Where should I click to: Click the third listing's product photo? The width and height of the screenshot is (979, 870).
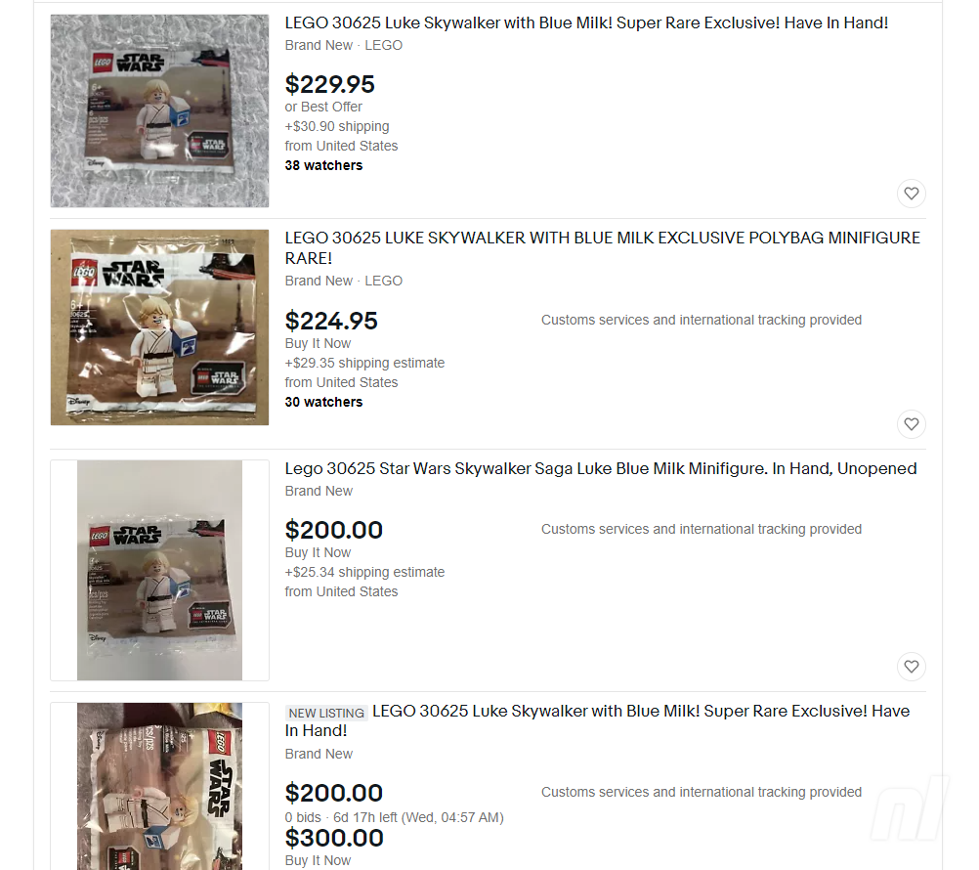pos(160,570)
